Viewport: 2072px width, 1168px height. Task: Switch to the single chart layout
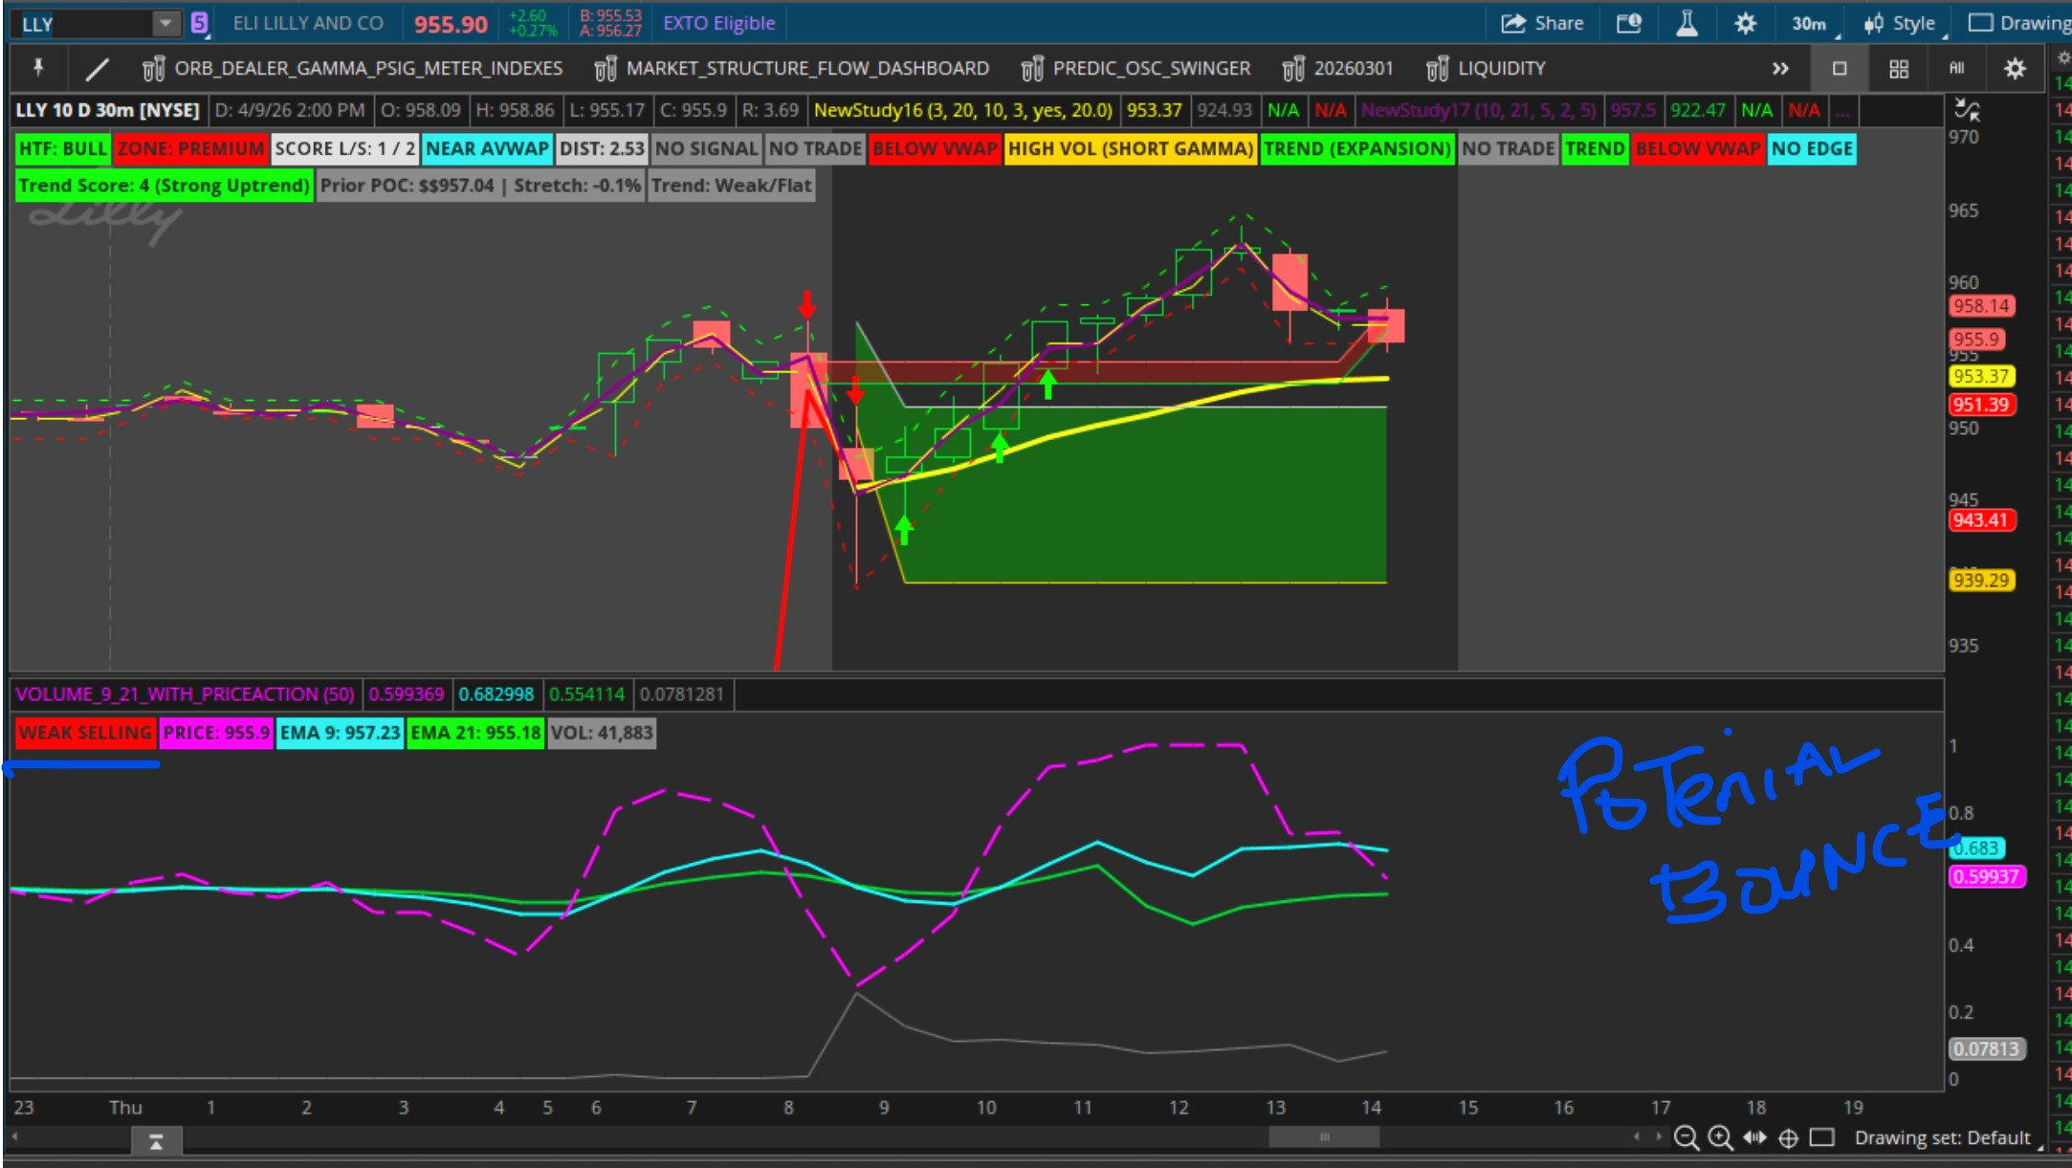1839,69
